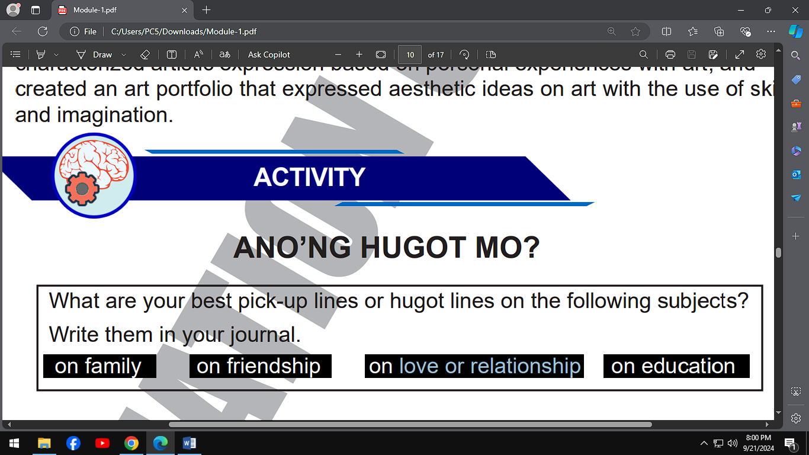Activate the Draw tool

(x=95, y=55)
